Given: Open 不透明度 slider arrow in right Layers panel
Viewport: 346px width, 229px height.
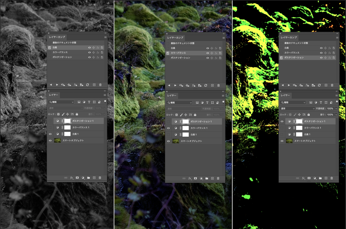Looking at the screenshot, I should tap(336, 109).
